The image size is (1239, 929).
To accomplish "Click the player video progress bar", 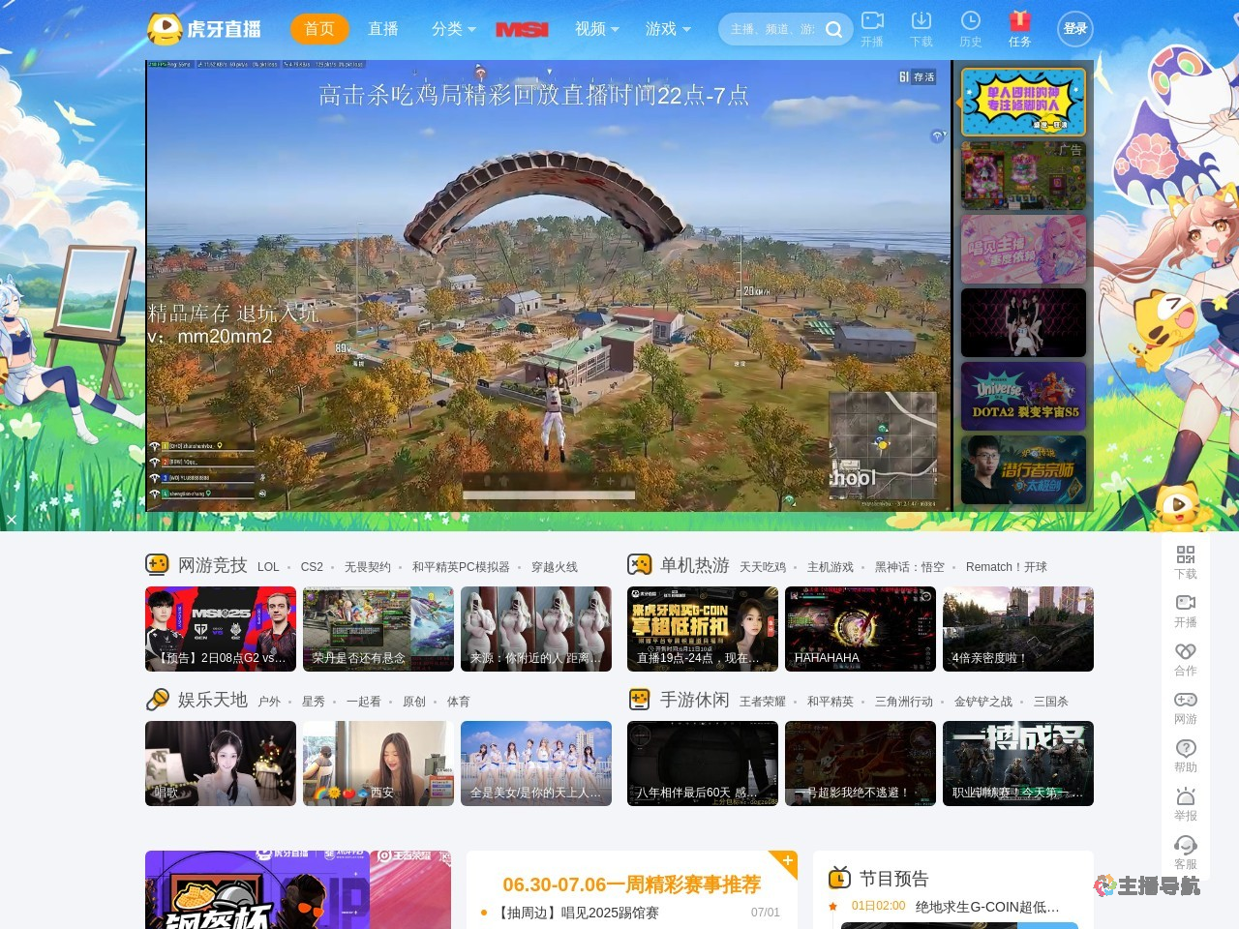I will coord(549,494).
